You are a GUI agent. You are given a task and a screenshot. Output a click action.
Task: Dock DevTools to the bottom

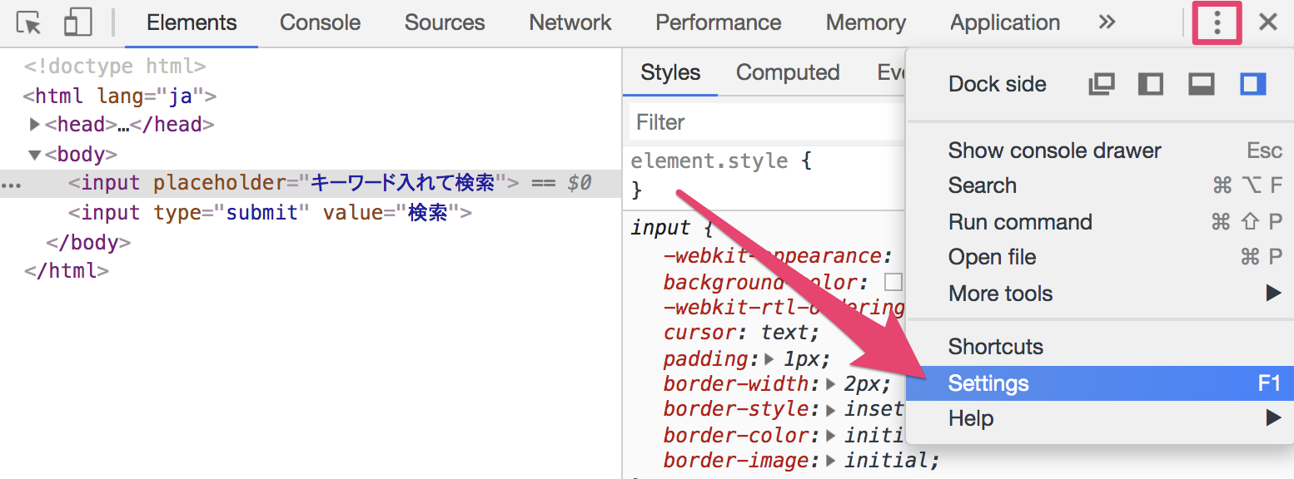[1201, 84]
